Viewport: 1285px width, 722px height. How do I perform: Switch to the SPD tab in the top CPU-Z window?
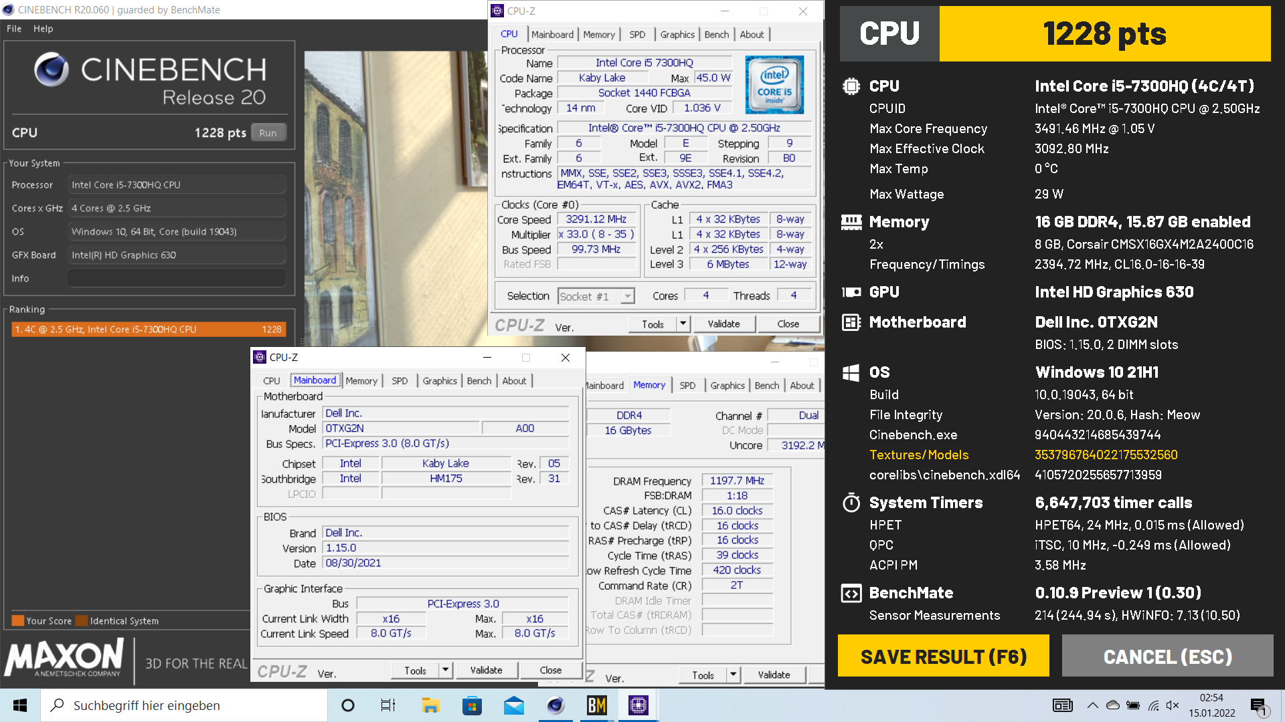coord(637,35)
